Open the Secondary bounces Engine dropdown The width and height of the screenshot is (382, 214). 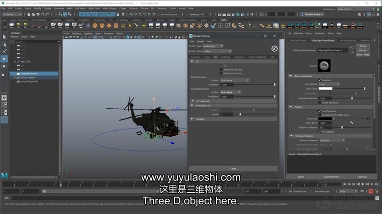230,92
